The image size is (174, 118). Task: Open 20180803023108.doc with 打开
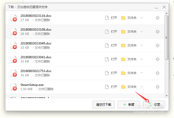[111, 32]
